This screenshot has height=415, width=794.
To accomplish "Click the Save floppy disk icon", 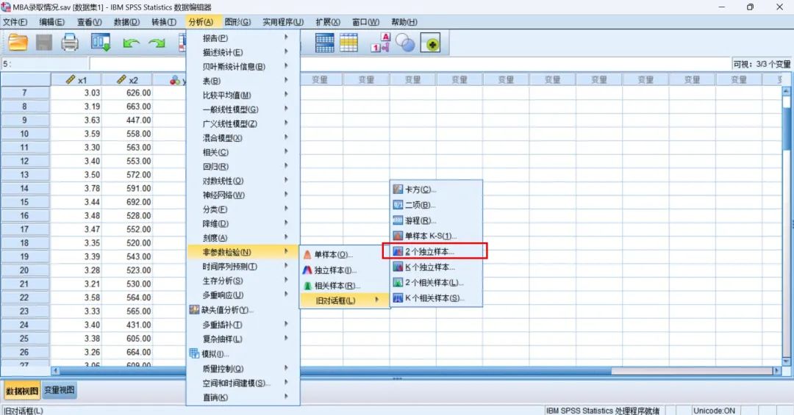I will pos(43,43).
